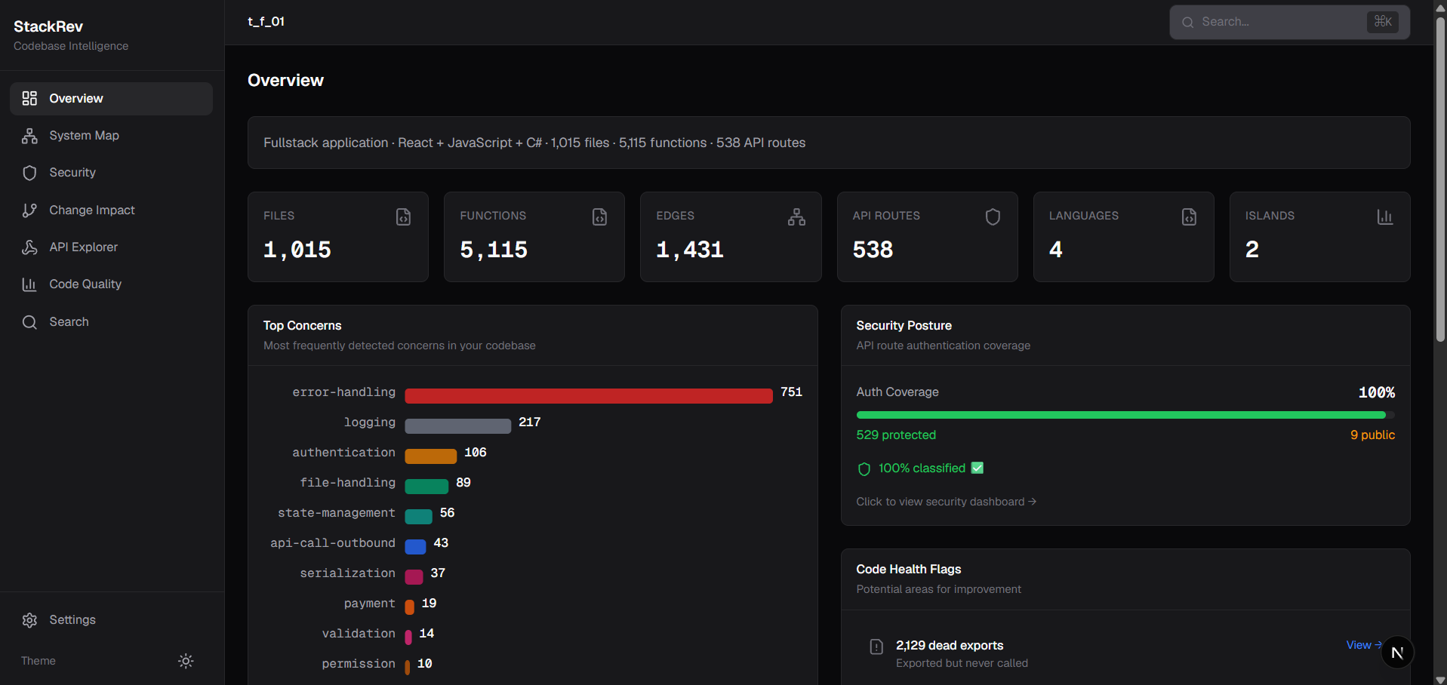This screenshot has width=1447, height=685.
Task: Click the '2,129 dead exports' text
Action: 950,646
